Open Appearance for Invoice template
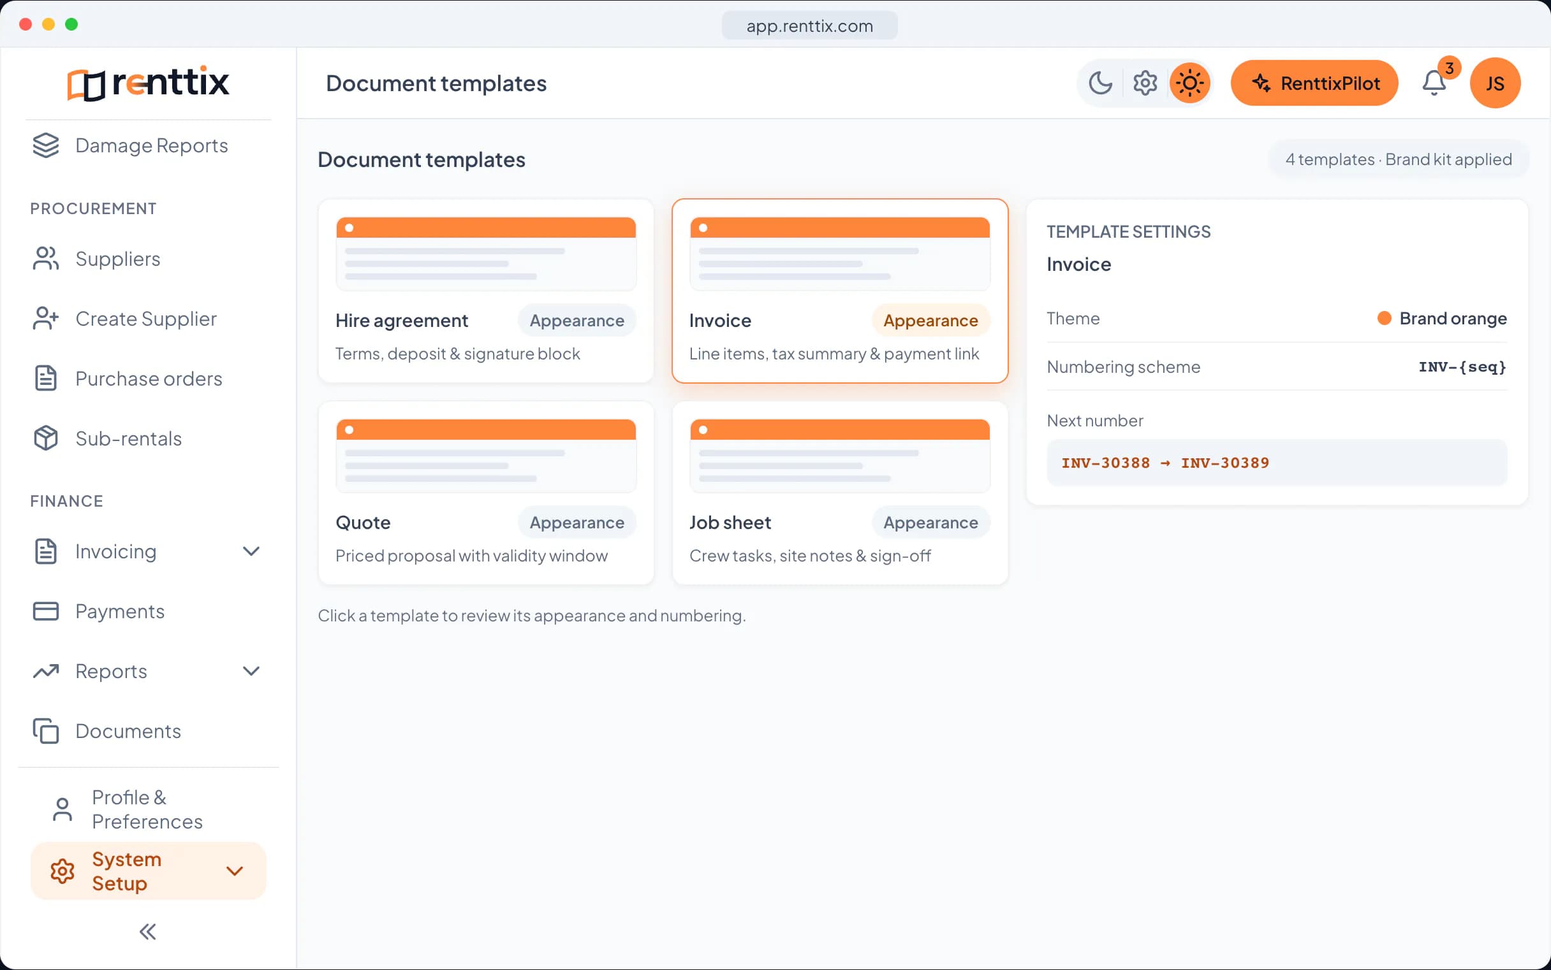The height and width of the screenshot is (970, 1551). (x=930, y=321)
